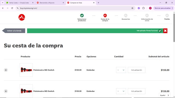
Task: Click the Myzone red logo
Action: [22, 17]
